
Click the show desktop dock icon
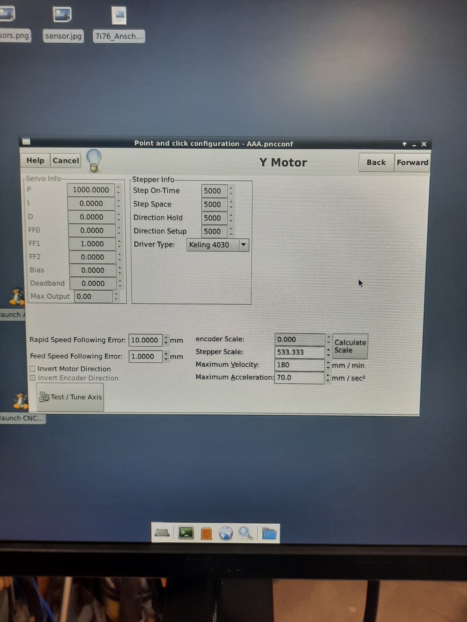[162, 533]
